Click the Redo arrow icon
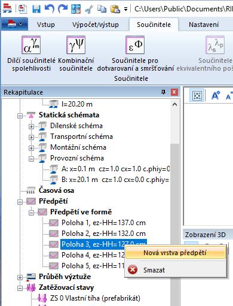233x306 pixels. [63, 9]
